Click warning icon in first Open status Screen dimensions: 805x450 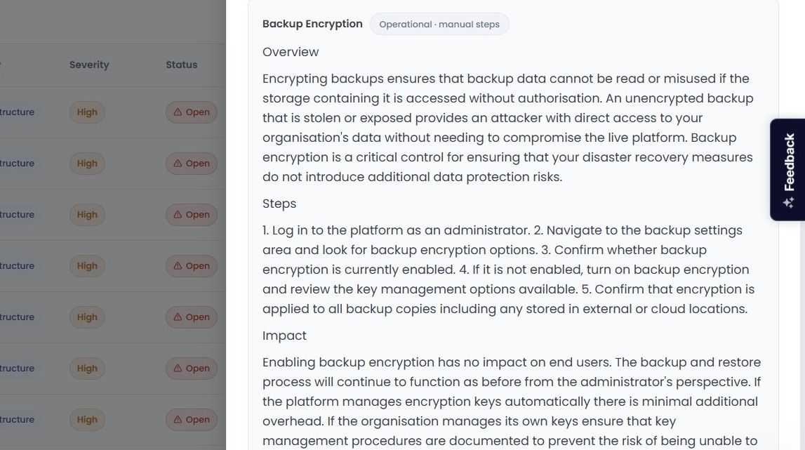pos(178,112)
